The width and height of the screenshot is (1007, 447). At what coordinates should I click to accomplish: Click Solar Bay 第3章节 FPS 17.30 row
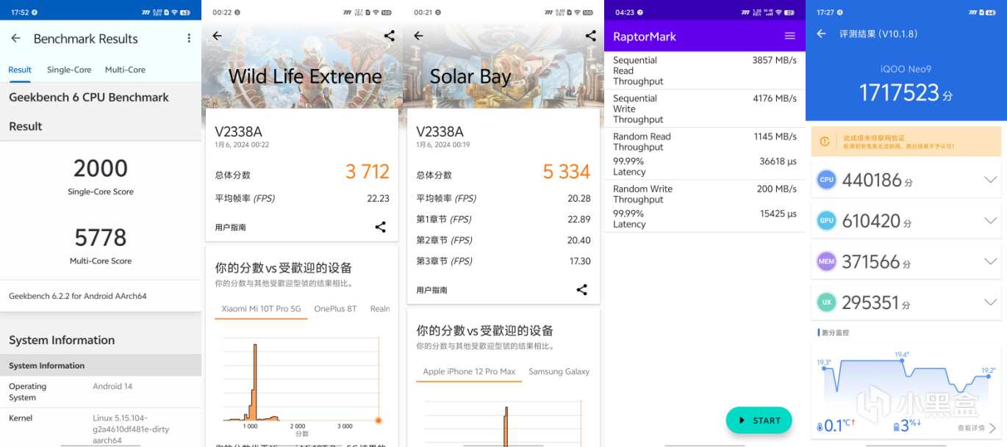(503, 261)
